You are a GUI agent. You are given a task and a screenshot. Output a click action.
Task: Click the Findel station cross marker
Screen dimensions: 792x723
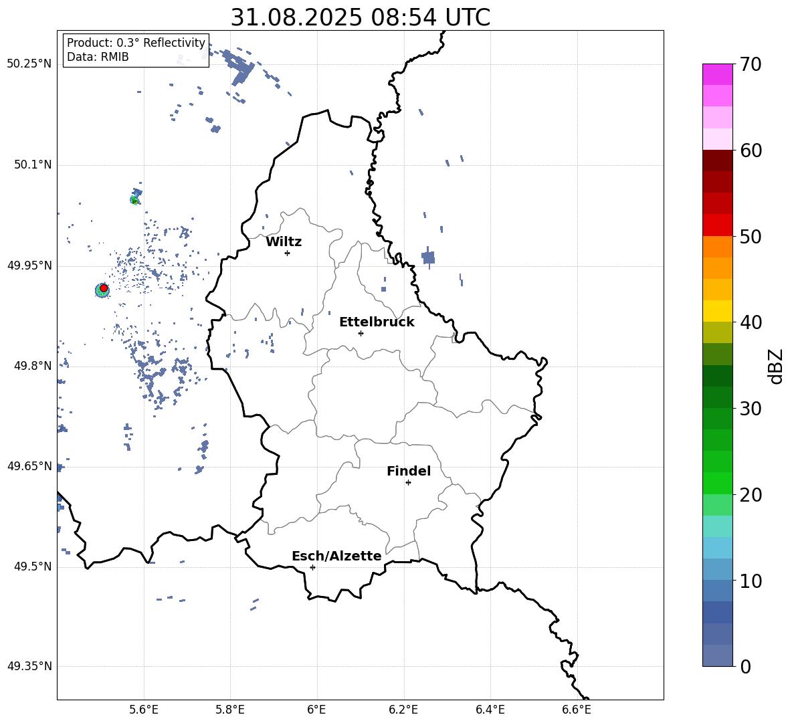click(x=408, y=483)
